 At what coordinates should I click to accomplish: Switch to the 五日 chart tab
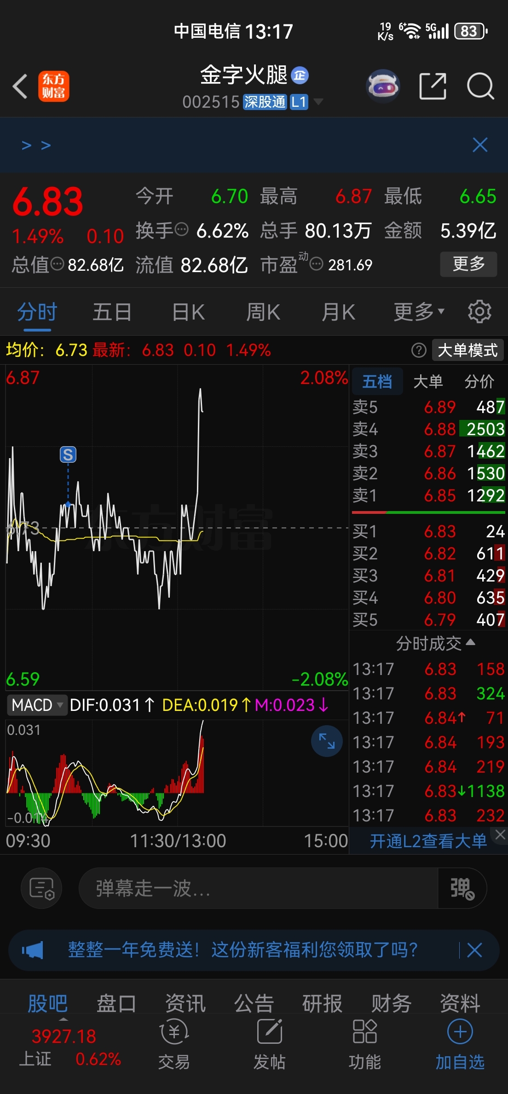(112, 312)
